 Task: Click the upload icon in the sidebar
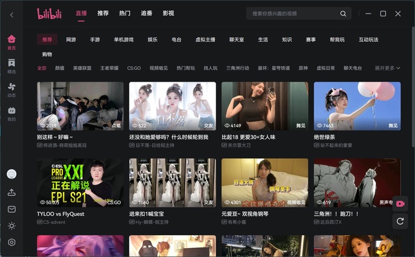pyautogui.click(x=12, y=193)
